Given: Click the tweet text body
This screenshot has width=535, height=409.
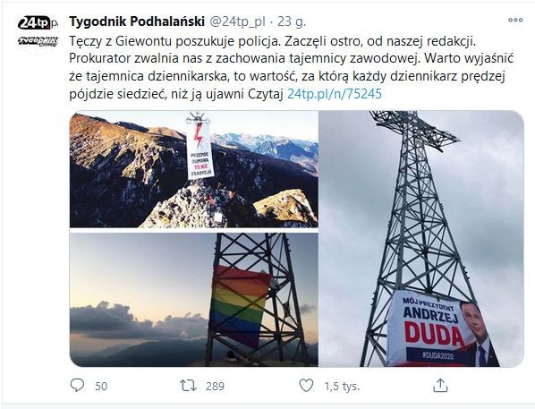Looking at the screenshot, I should [291, 67].
